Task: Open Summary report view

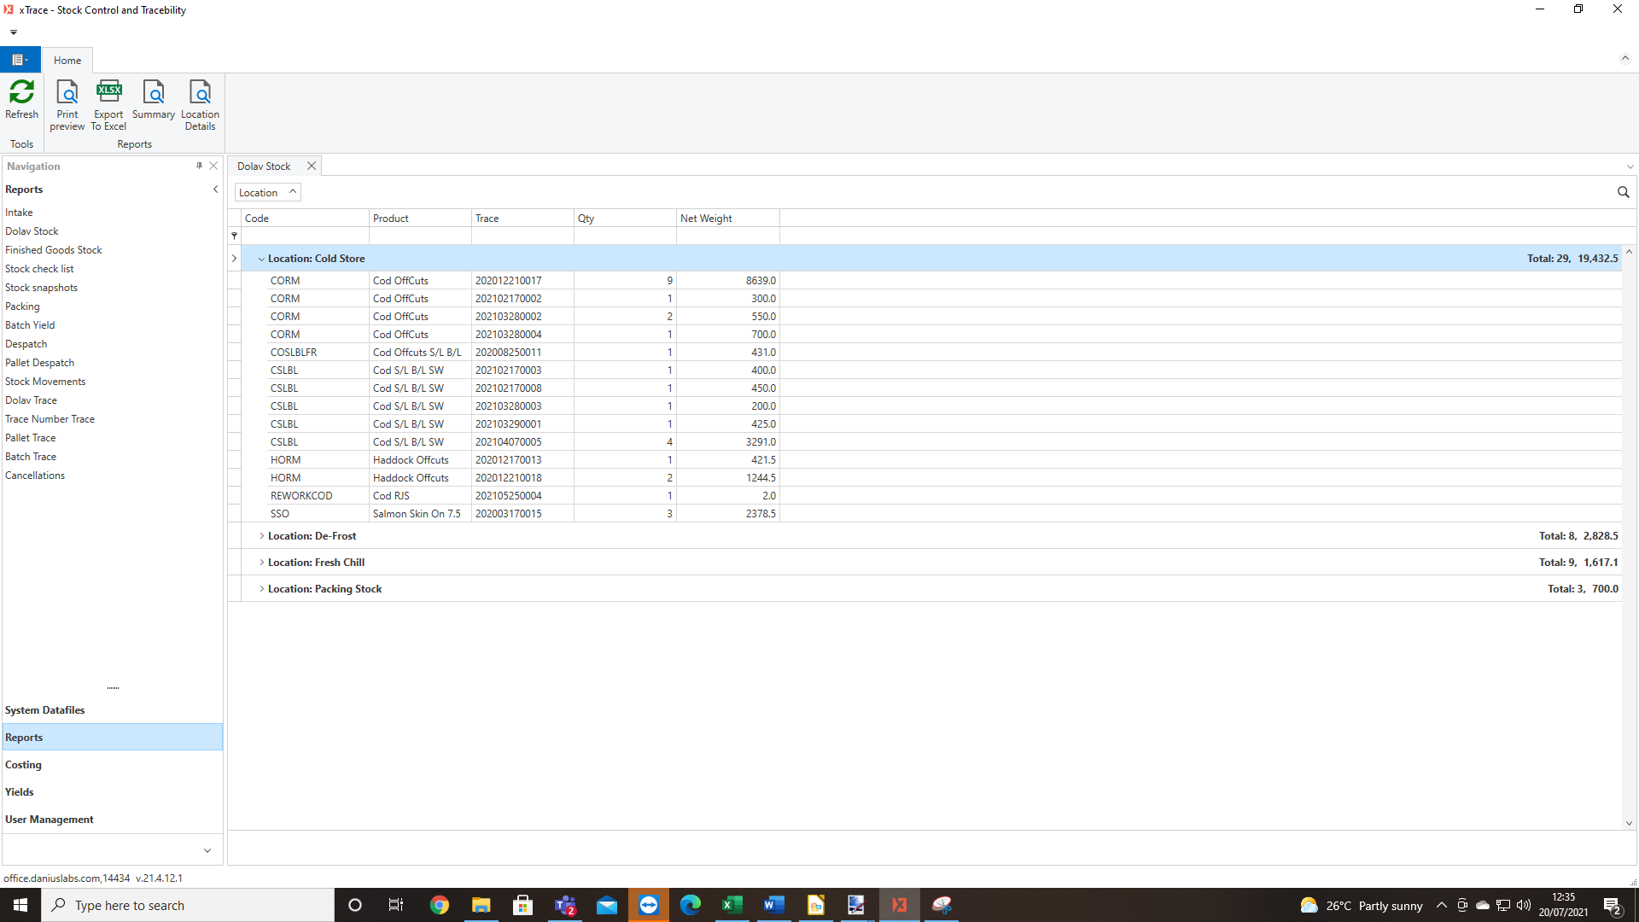Action: [153, 102]
